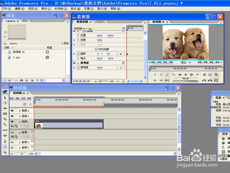Toggle Position animation stopwatch

pyautogui.click(x=78, y=35)
